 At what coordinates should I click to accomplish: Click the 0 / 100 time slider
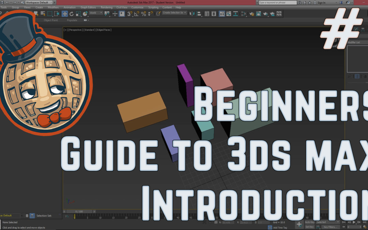pos(79,212)
